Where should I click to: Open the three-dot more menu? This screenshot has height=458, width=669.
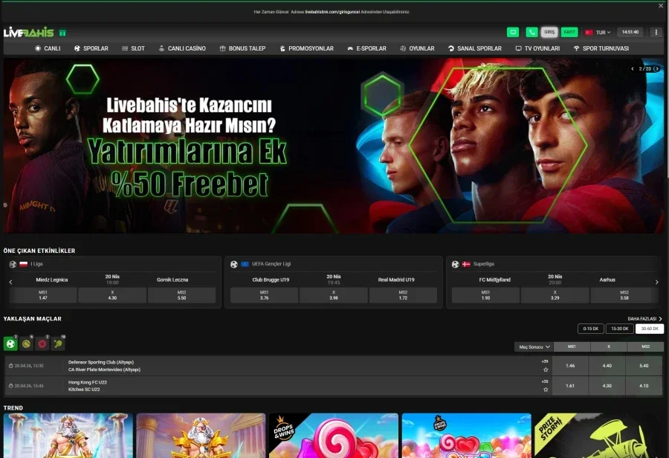click(656, 32)
